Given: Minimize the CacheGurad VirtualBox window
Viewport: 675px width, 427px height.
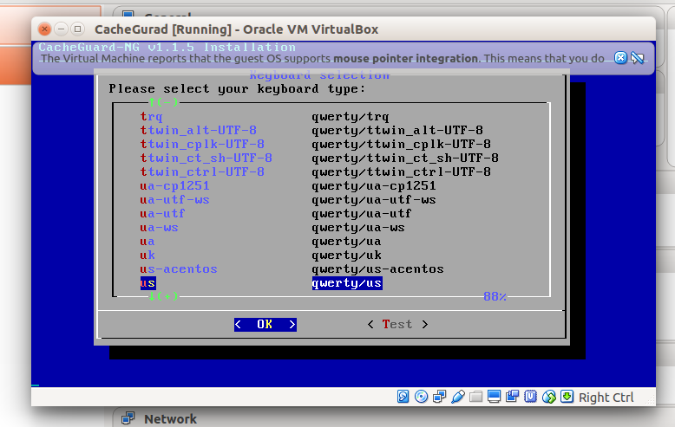Looking at the screenshot, I should click(x=61, y=29).
